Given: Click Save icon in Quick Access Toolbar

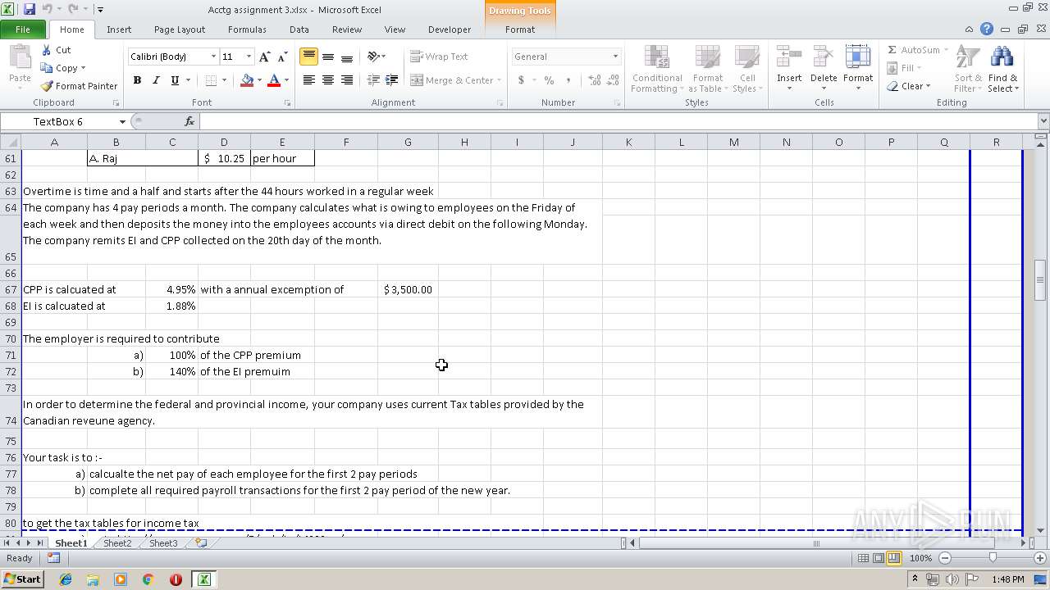Looking at the screenshot, I should (x=30, y=9).
